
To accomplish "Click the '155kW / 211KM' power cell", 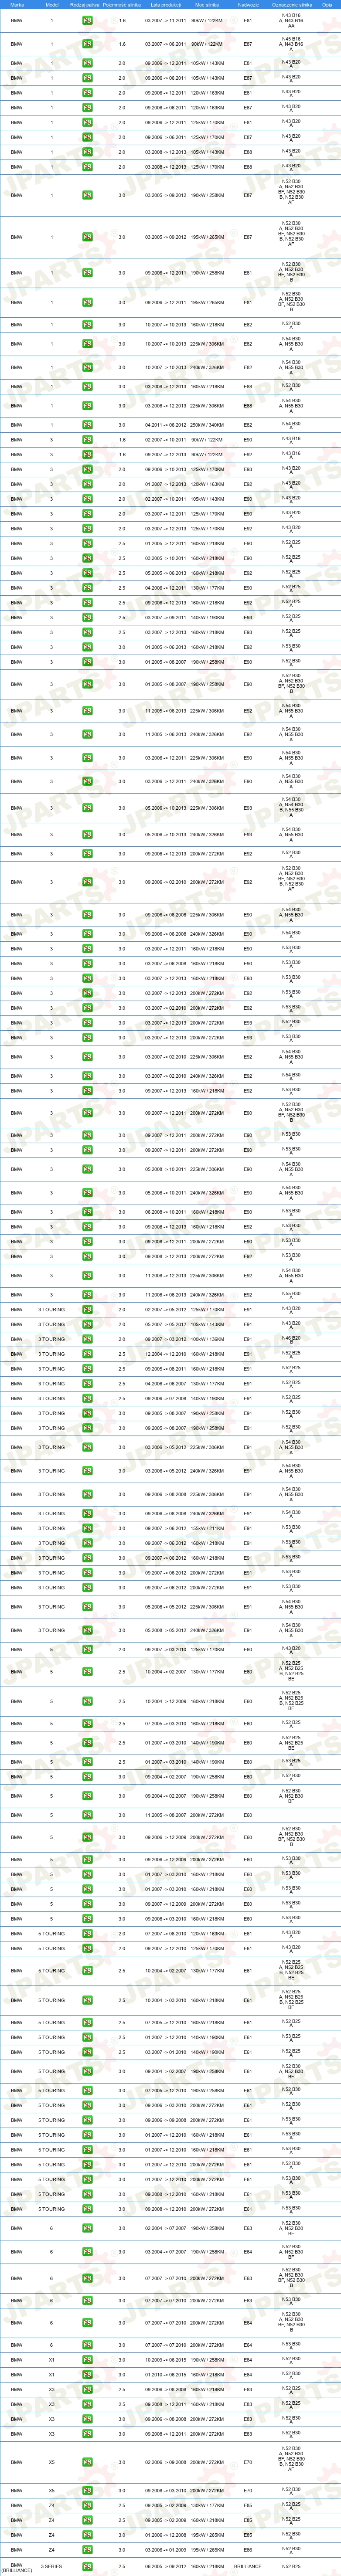I will 207,1528.
